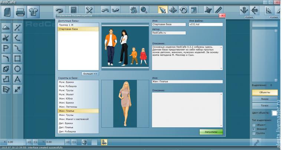
Task: Select the magnifier zoom tool
Action: point(144,10)
